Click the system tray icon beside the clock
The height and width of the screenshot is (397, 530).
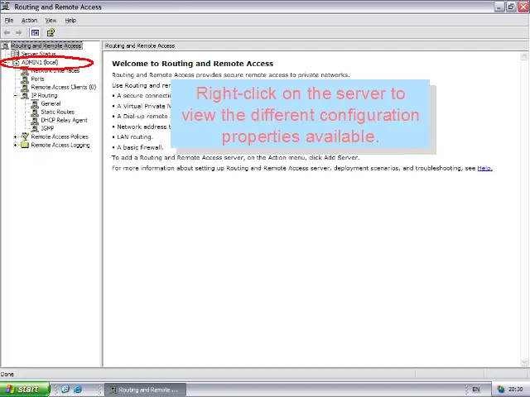coord(500,390)
